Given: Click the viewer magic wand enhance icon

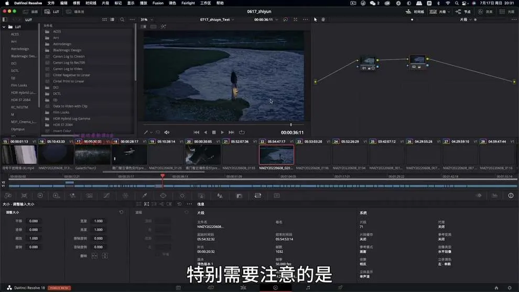Looking at the screenshot, I should click(x=163, y=27).
